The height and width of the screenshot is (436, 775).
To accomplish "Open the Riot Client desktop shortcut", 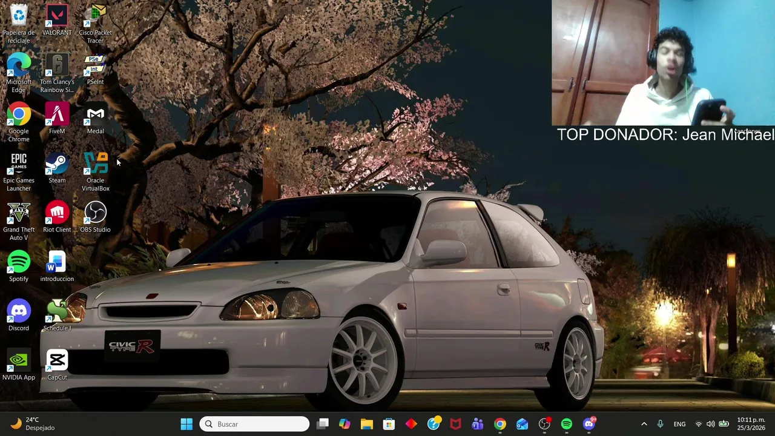I will [57, 217].
